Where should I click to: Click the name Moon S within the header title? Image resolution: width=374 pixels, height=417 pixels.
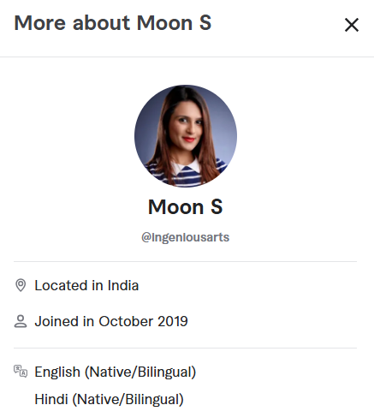174,23
